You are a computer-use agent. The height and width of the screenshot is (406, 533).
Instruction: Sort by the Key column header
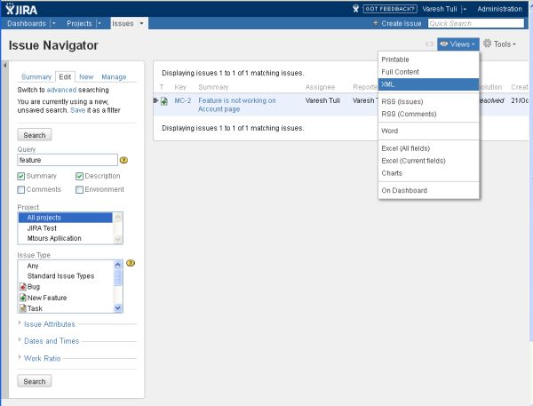click(180, 87)
